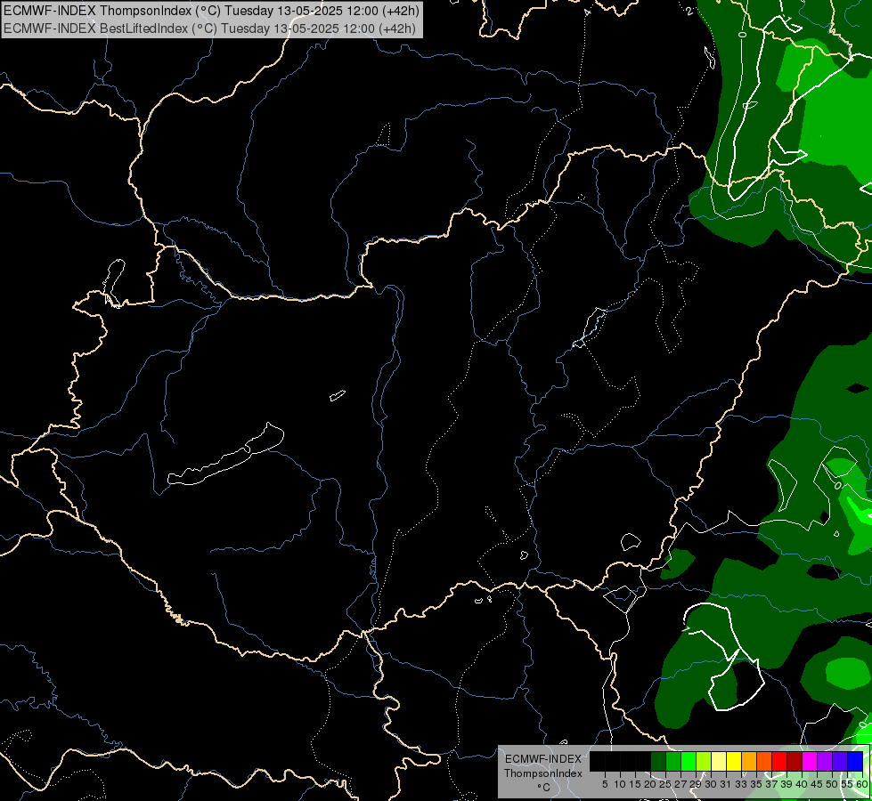The width and height of the screenshot is (872, 801).
Task: Click the legend tick value 50
Action: click(x=832, y=784)
